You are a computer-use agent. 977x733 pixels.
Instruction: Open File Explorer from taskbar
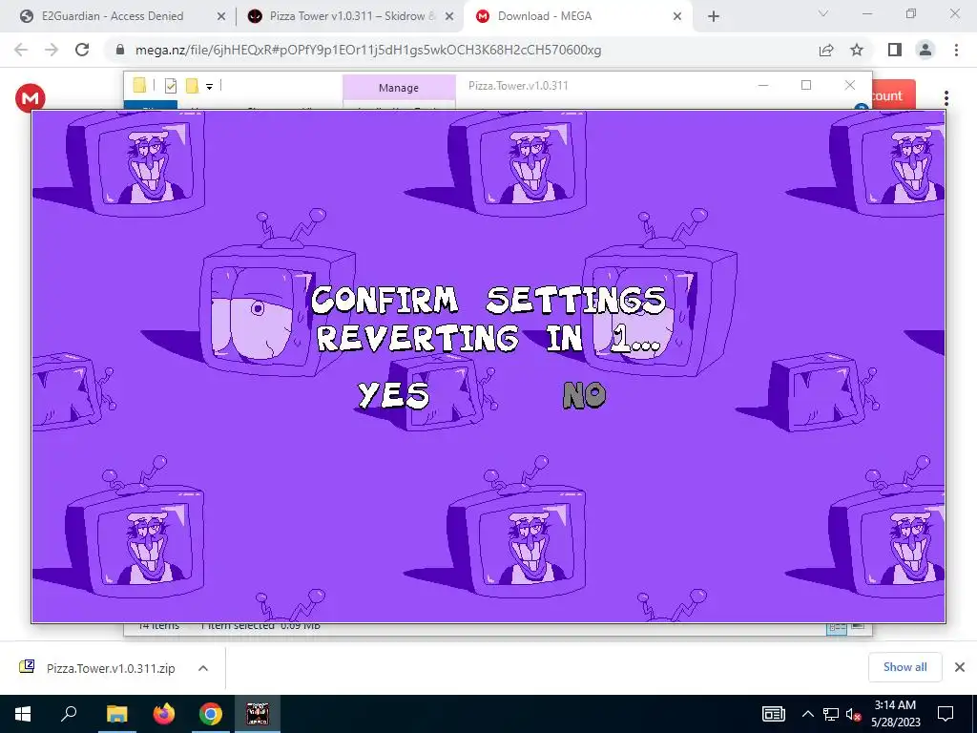(x=116, y=714)
